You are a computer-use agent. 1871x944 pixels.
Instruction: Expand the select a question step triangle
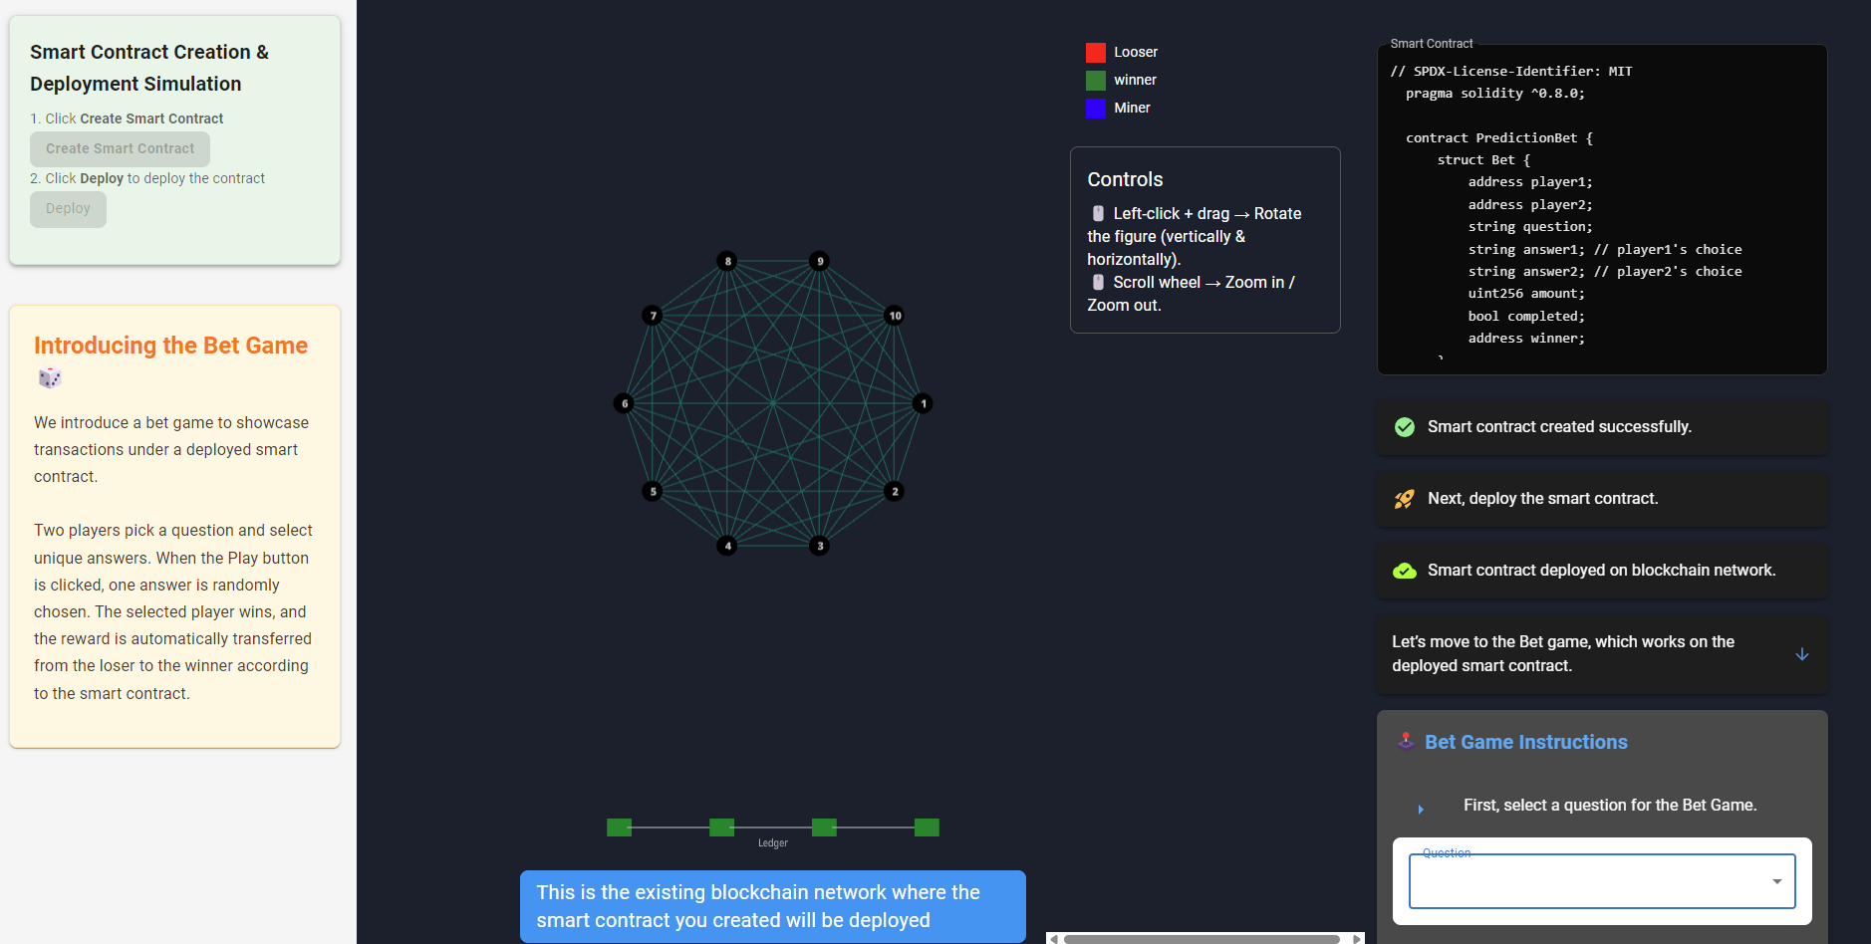point(1421,810)
